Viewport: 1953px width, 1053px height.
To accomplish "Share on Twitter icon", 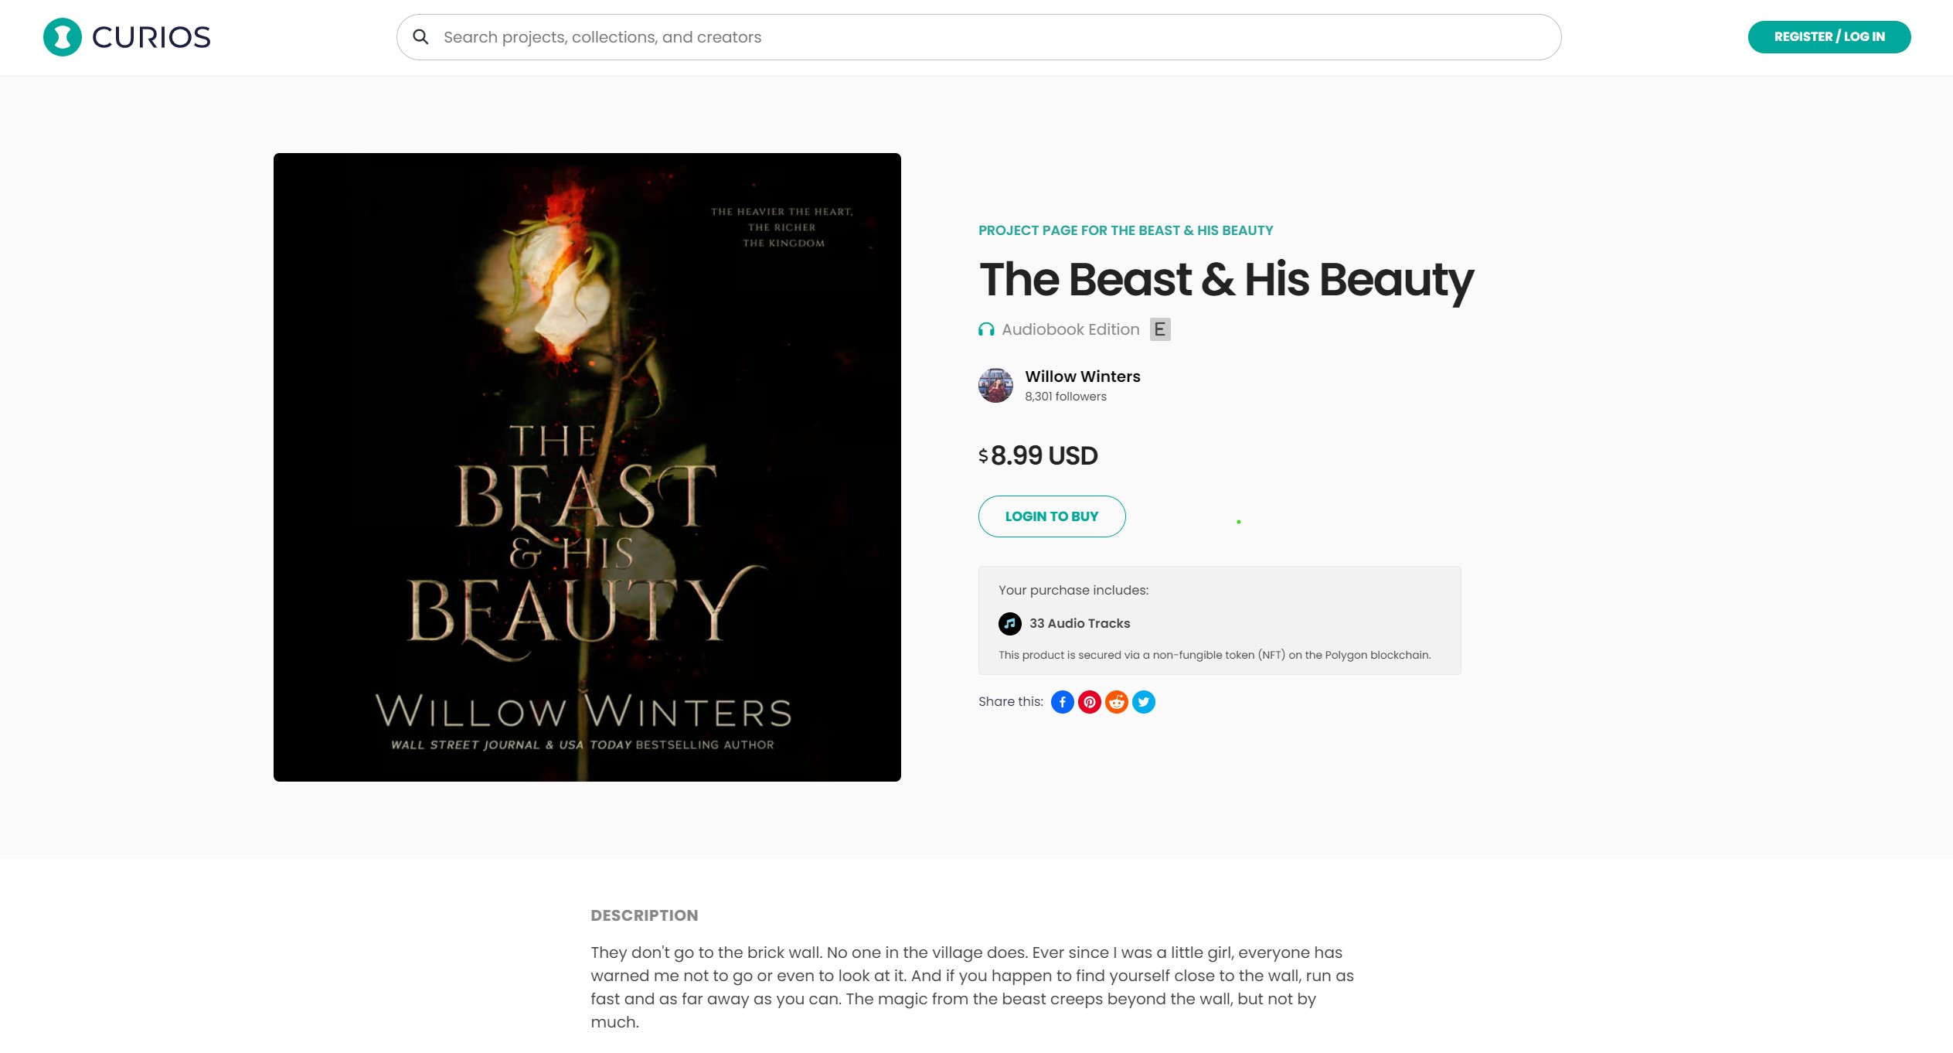I will (1144, 702).
